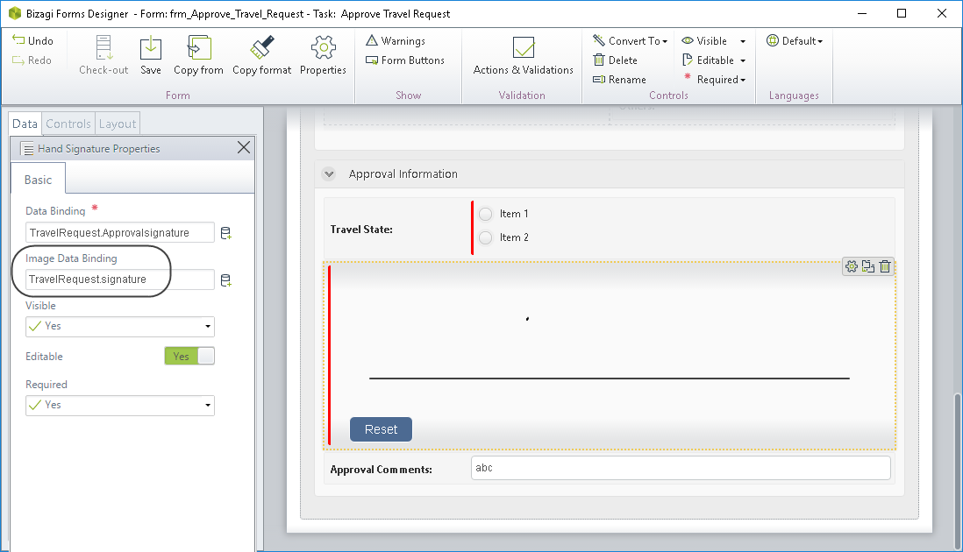Open Default languages dropdown
The width and height of the screenshot is (963, 552).
pyautogui.click(x=794, y=40)
